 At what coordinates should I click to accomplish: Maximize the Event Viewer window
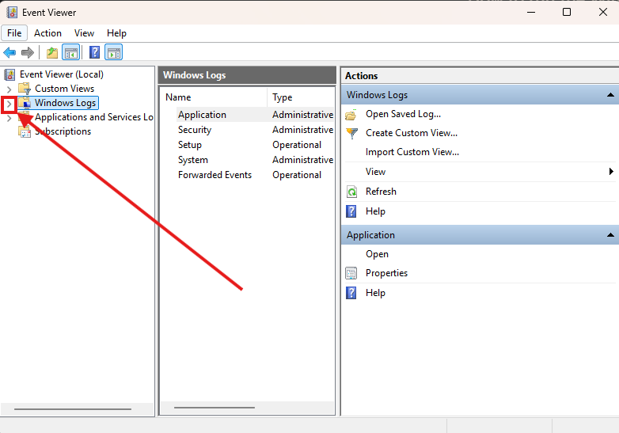(x=567, y=12)
